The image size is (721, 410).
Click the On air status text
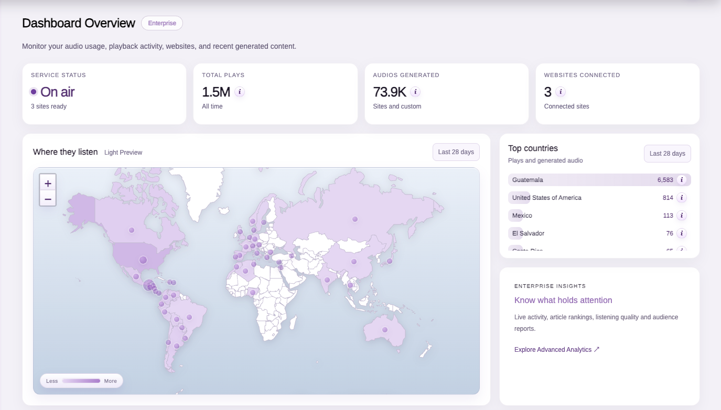[x=58, y=92]
